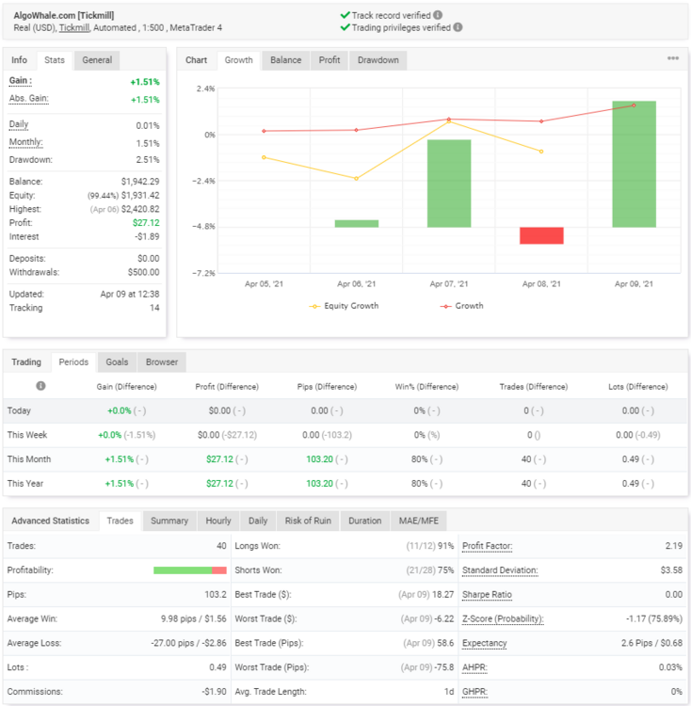This screenshot has height=706, width=691.
Task: Click the green checkmark next to Trading privileges verified
Action: coord(345,27)
